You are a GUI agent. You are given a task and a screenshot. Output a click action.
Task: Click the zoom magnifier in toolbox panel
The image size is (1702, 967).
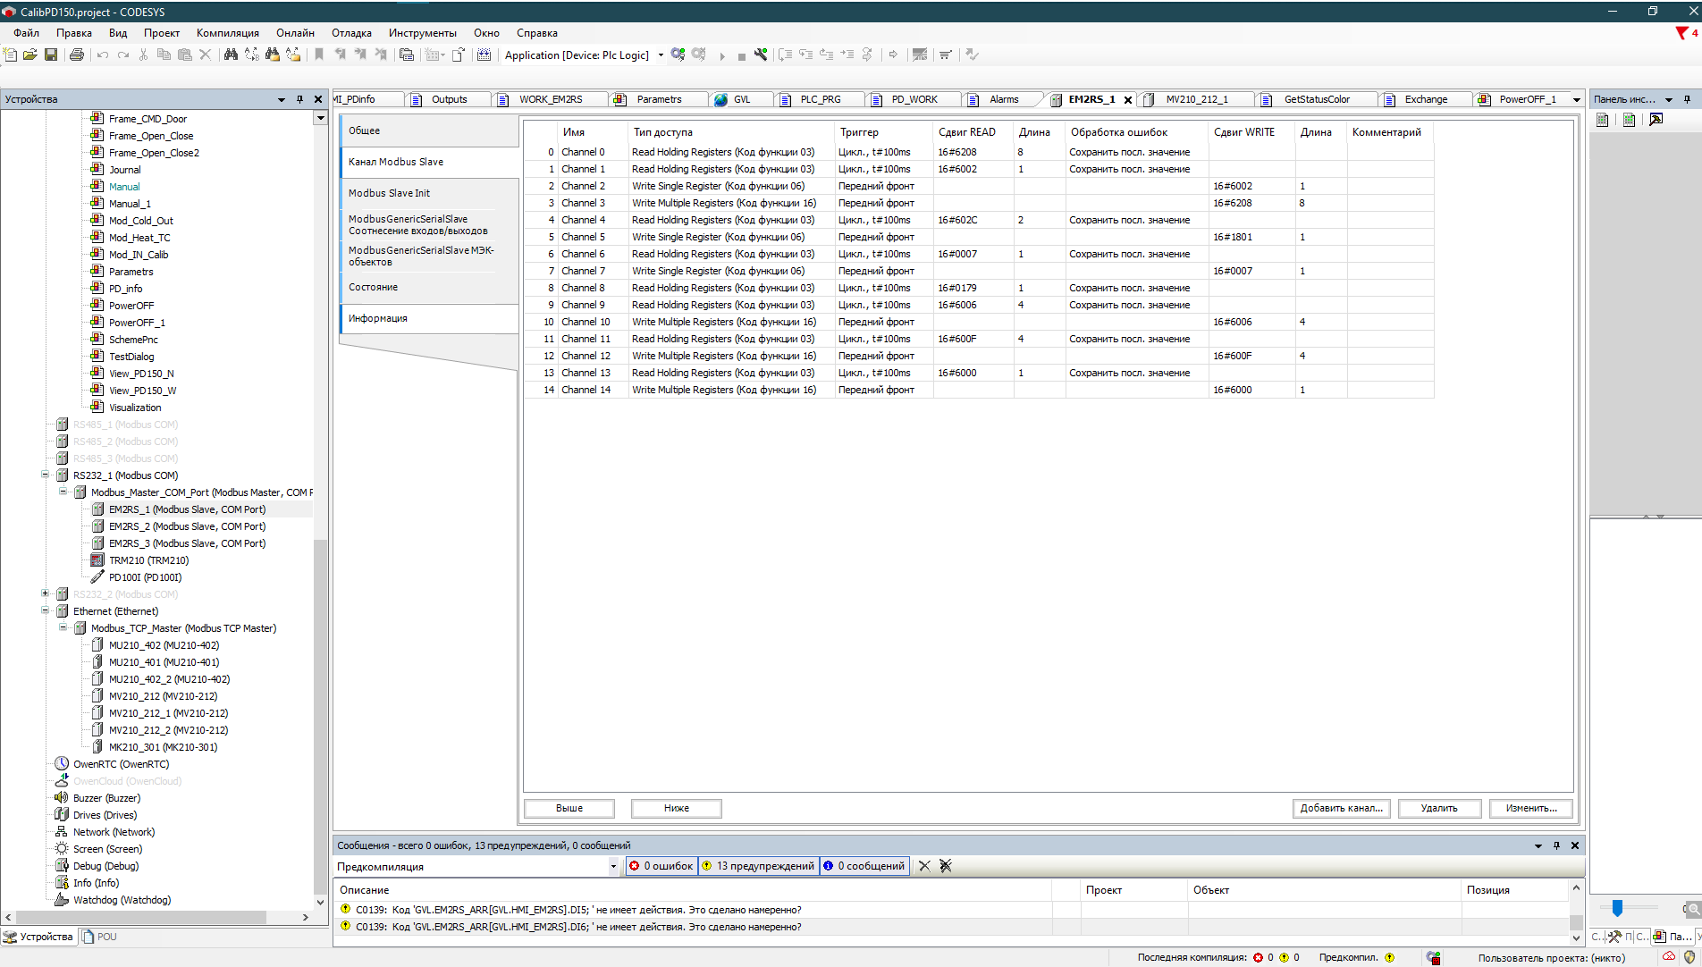tap(1693, 909)
